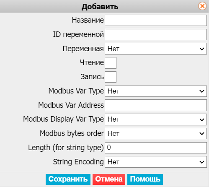The image size is (209, 187).
Task: Expand the Modbus bytes order list
Action: pyautogui.click(x=156, y=133)
